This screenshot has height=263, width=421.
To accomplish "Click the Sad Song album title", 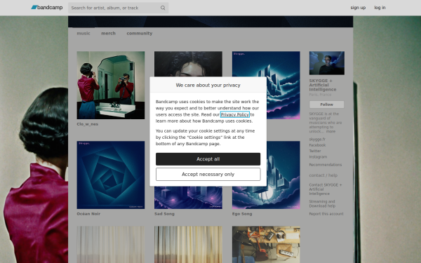I will (164, 214).
